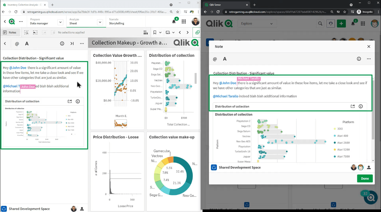Image resolution: width=381 pixels, height=212 pixels.
Task: Click the 32.4% donut segment
Action: (186, 172)
